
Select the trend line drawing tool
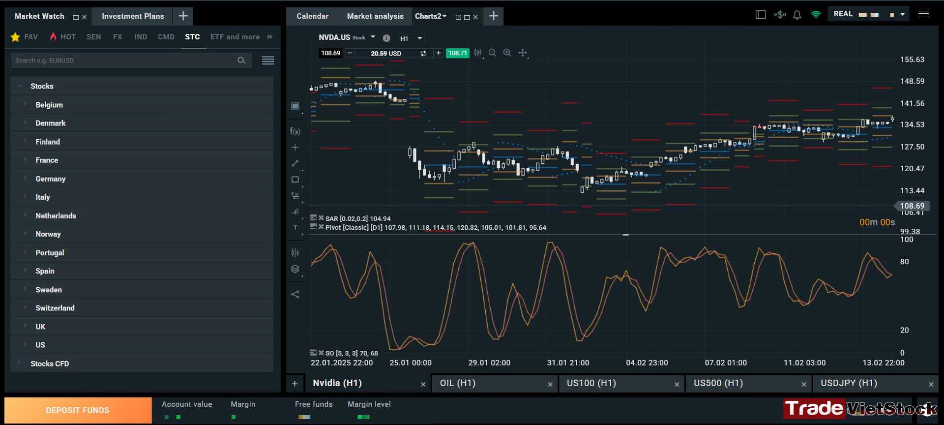click(x=295, y=163)
